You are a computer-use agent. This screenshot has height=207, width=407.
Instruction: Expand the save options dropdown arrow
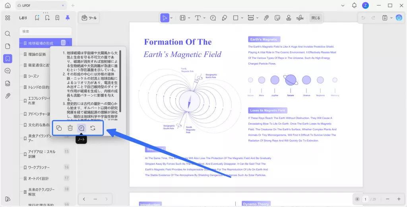tap(391, 18)
